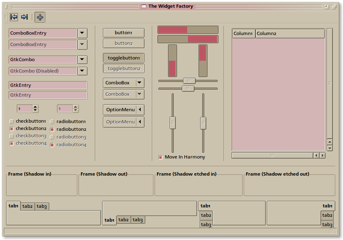Click into the first ComboBoxEntry text field
The image size is (343, 240).
point(43,33)
